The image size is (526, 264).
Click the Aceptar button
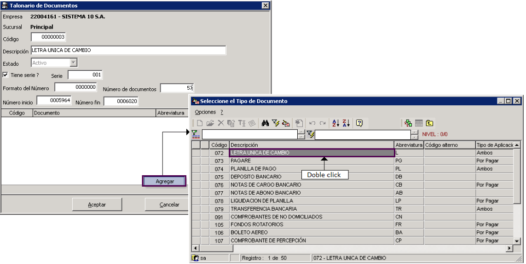click(x=97, y=204)
